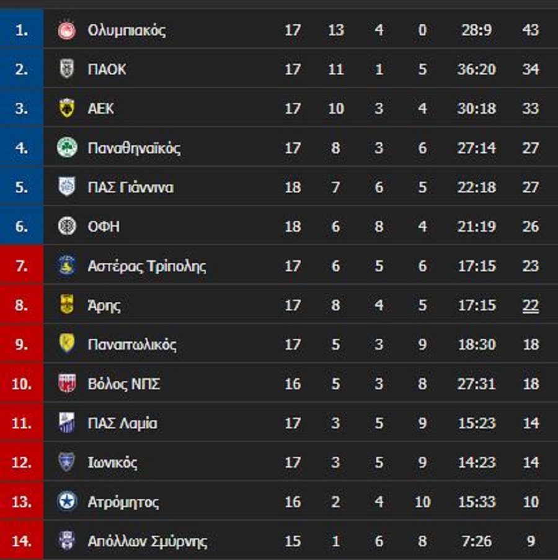Click the blue rank 1 position cell
Image resolution: width=558 pixels, height=560 pixels.
(x=22, y=30)
